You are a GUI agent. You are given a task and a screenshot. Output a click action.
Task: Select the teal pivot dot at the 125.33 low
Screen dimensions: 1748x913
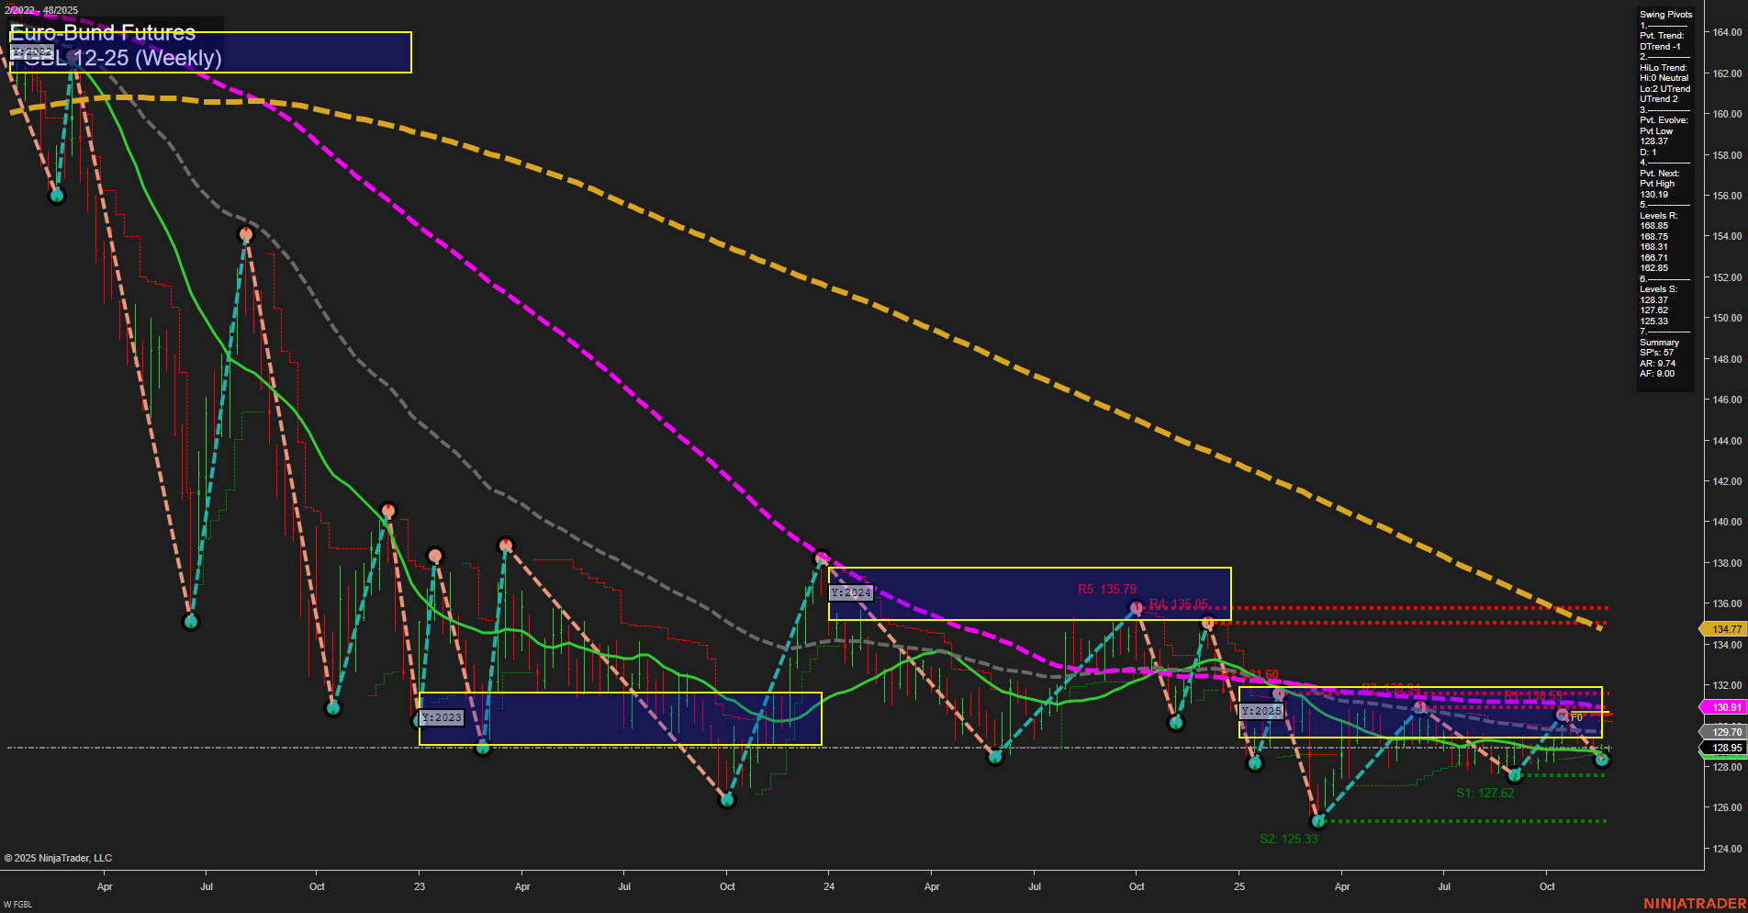1319,822
